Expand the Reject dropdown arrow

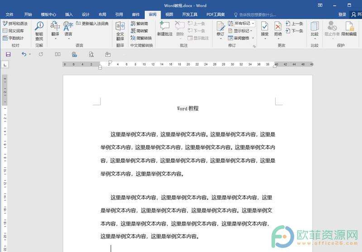(278, 39)
